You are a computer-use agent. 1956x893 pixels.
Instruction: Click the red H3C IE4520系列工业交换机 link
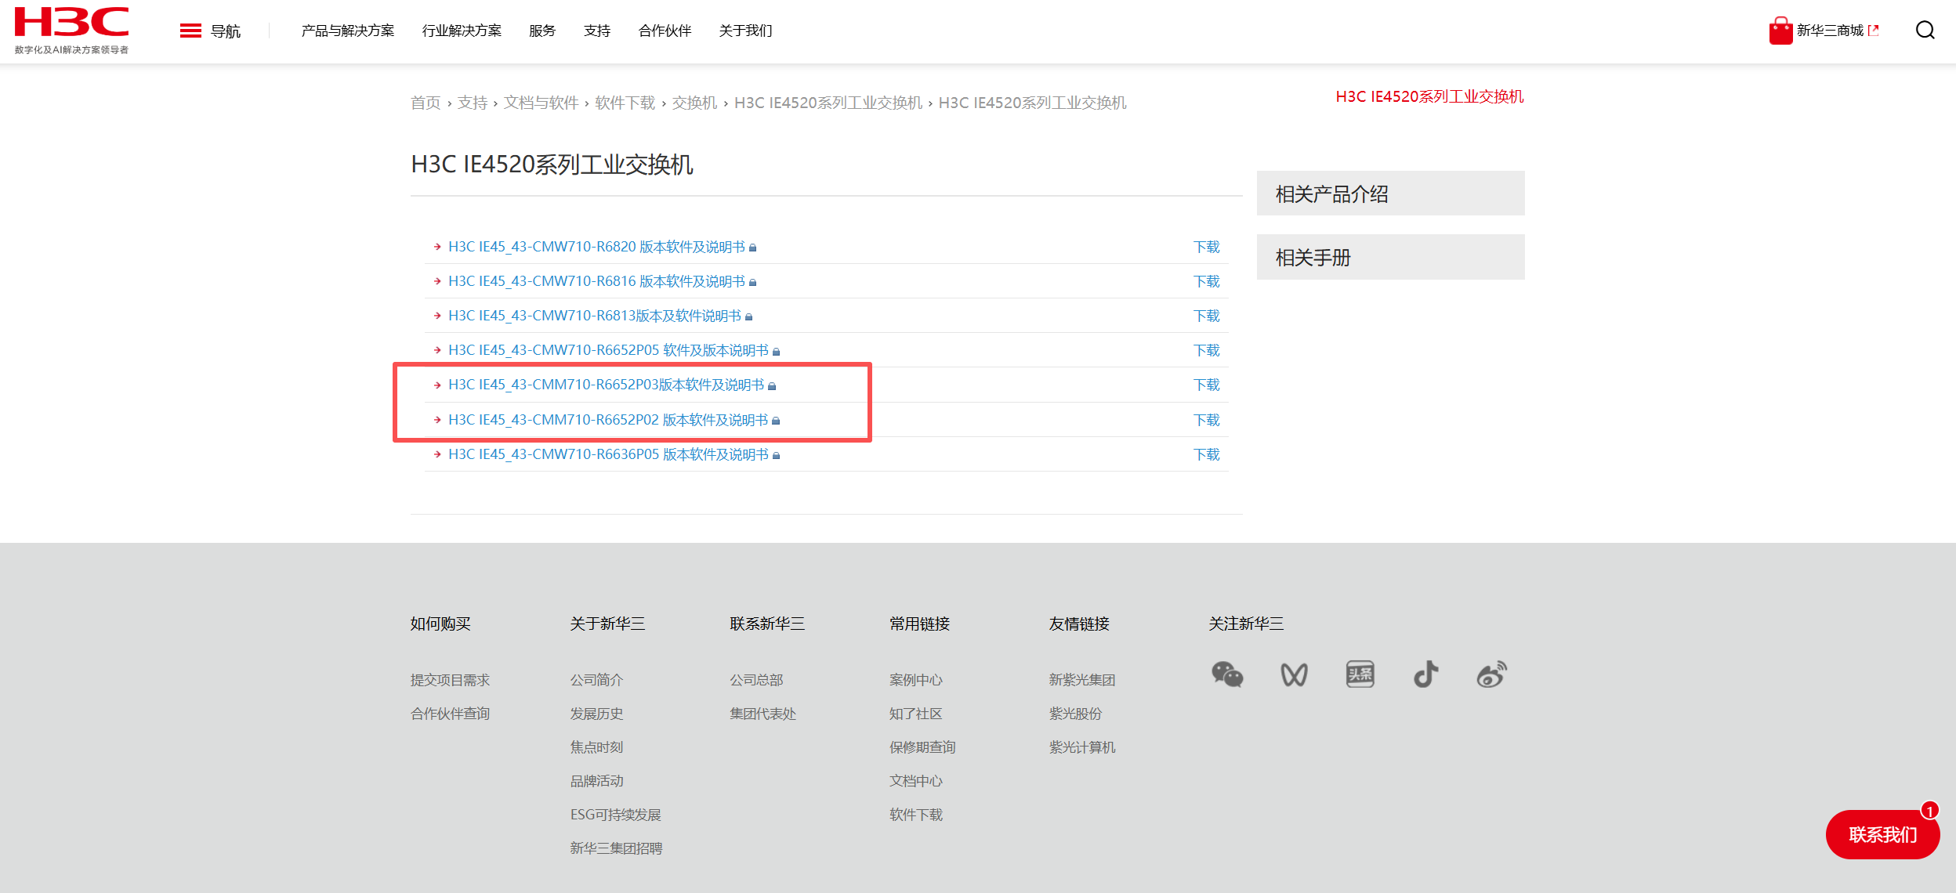[x=1429, y=96]
